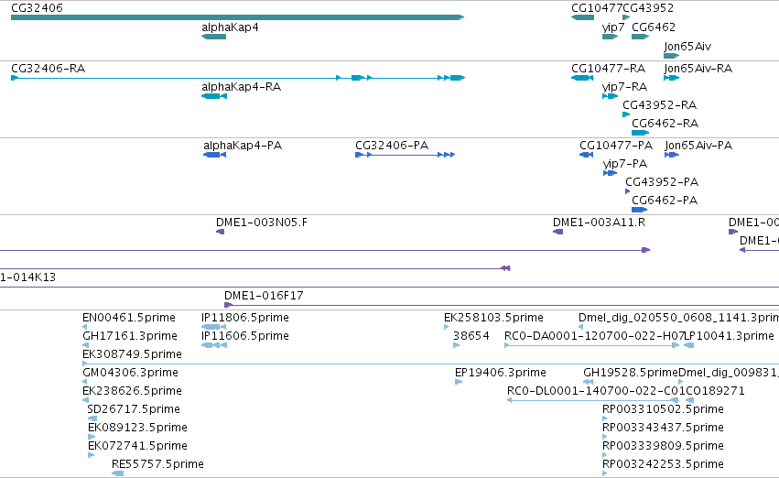The width and height of the screenshot is (779, 478).
Task: Select the 38654 feature label
Action: [x=471, y=336]
